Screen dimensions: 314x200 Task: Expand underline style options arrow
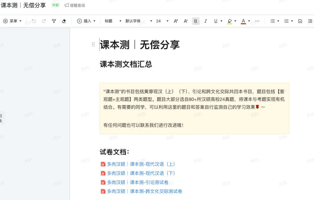(222, 21)
